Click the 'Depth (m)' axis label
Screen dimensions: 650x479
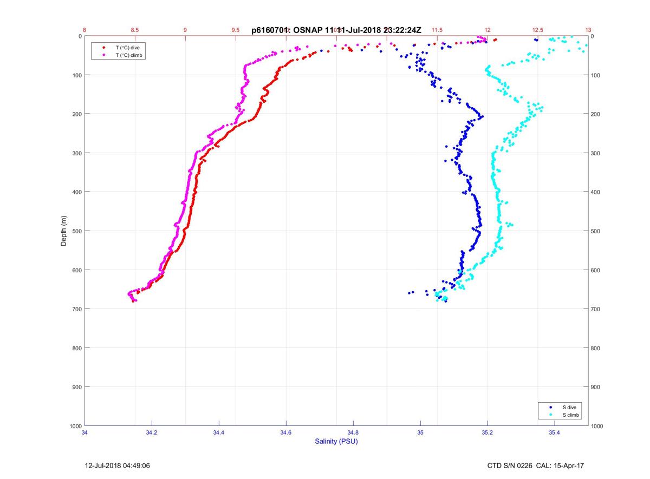point(63,231)
